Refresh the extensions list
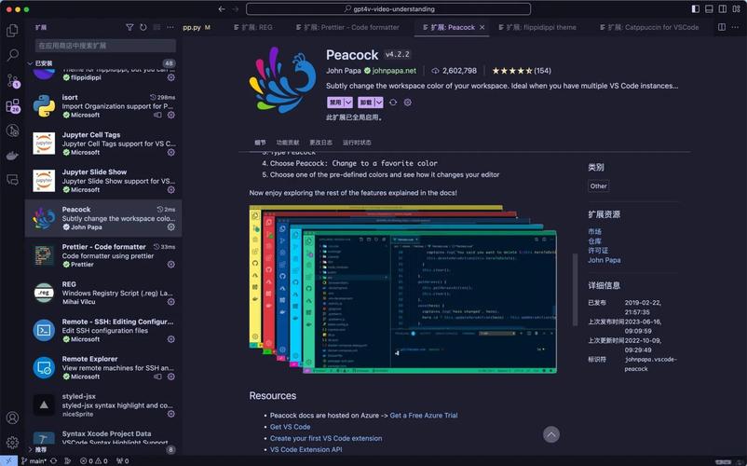 coord(143,28)
